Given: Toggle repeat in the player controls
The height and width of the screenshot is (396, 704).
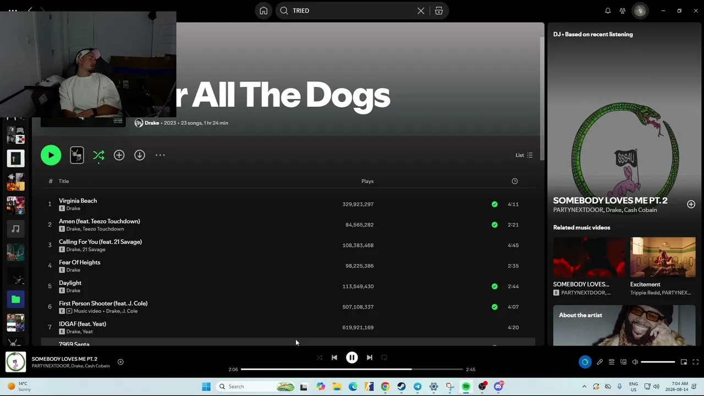Looking at the screenshot, I should 384,358.
